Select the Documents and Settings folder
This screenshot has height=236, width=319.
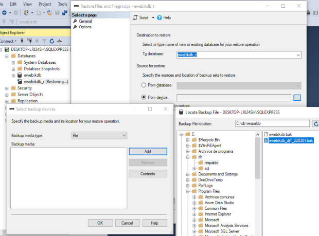[x=218, y=174]
